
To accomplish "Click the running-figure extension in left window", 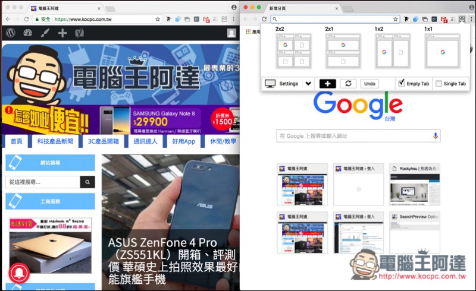I will tap(168, 19).
